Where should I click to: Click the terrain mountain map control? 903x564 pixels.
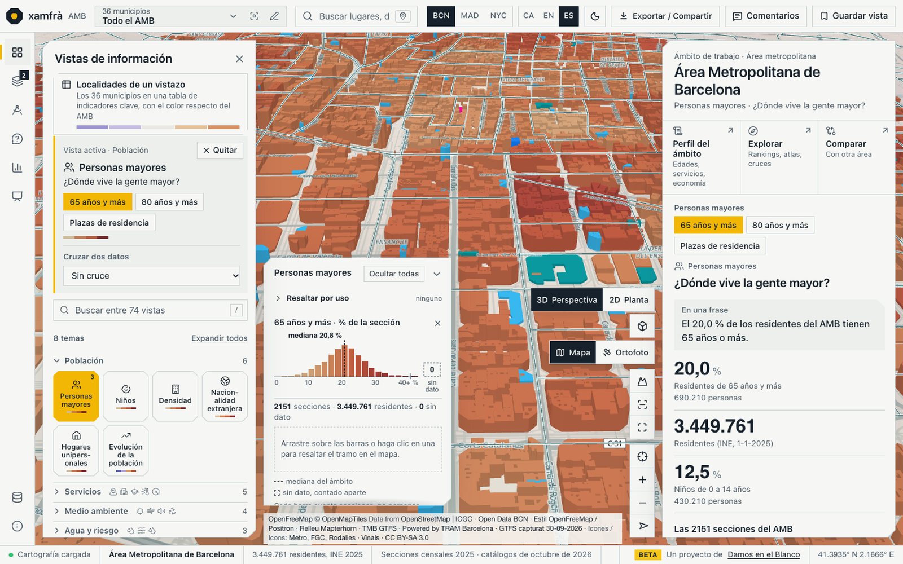click(642, 382)
